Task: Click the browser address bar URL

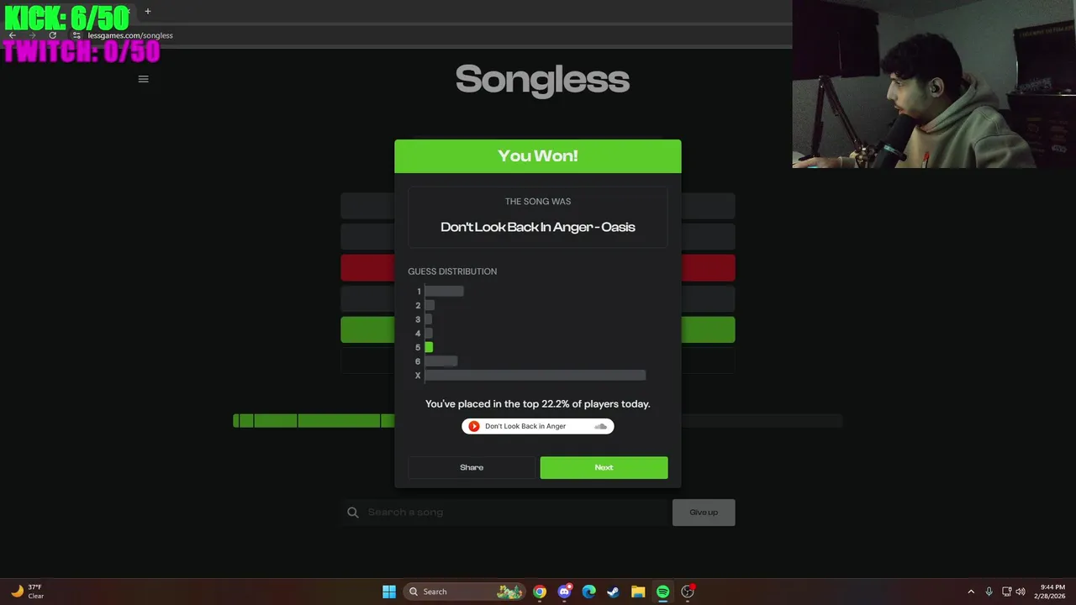Action: coord(130,35)
